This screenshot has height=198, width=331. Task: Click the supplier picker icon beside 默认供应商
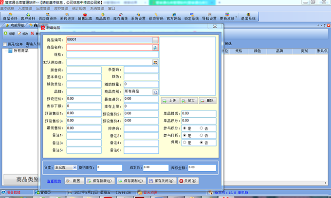coord(155,62)
